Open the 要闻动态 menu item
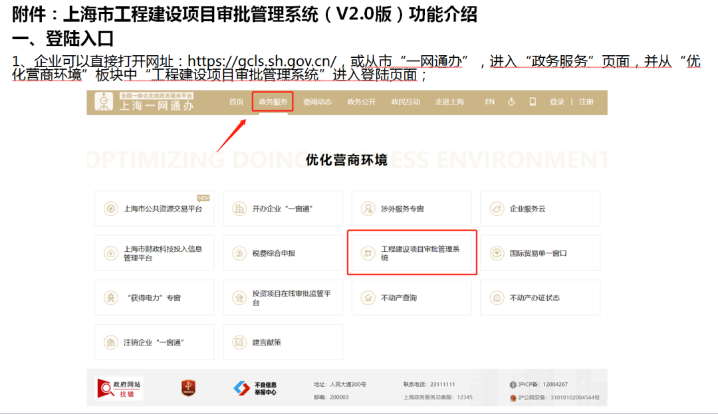This screenshot has width=718, height=414. (317, 102)
